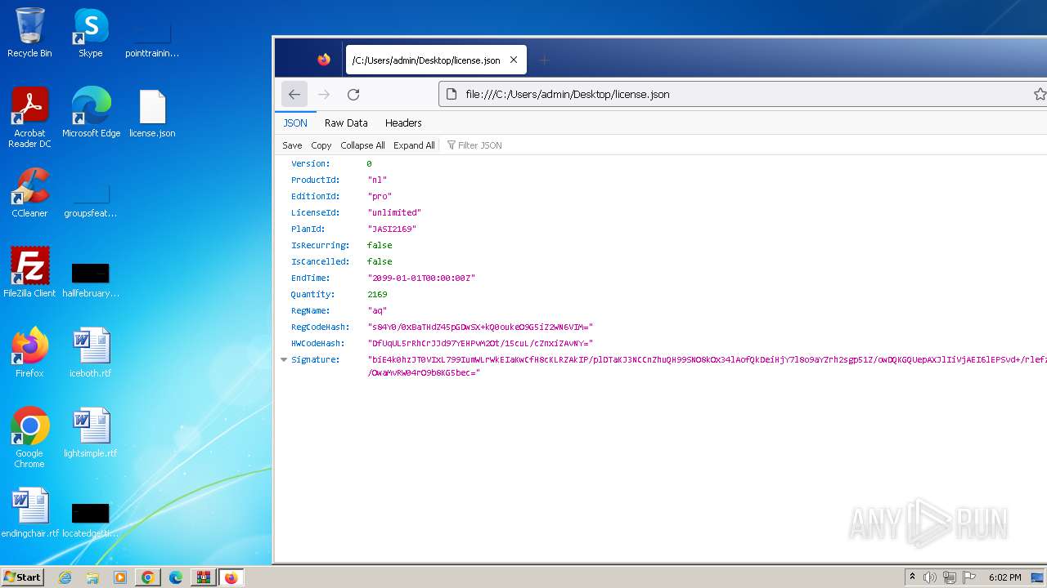Viewport: 1047px width, 588px height.
Task: Open the iceboth.rtf document
Action: pos(91,353)
